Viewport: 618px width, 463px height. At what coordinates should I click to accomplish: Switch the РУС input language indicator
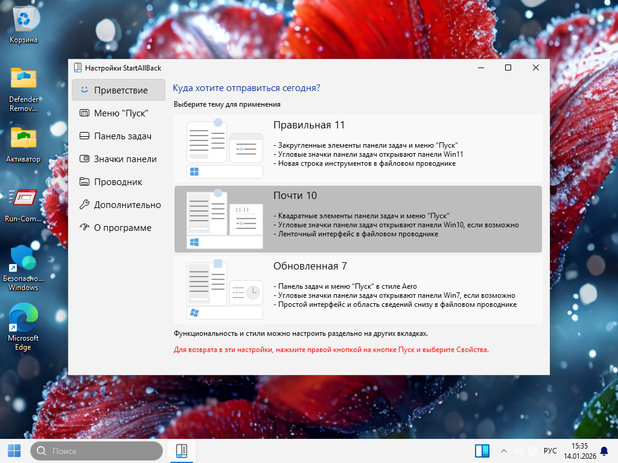pos(550,451)
